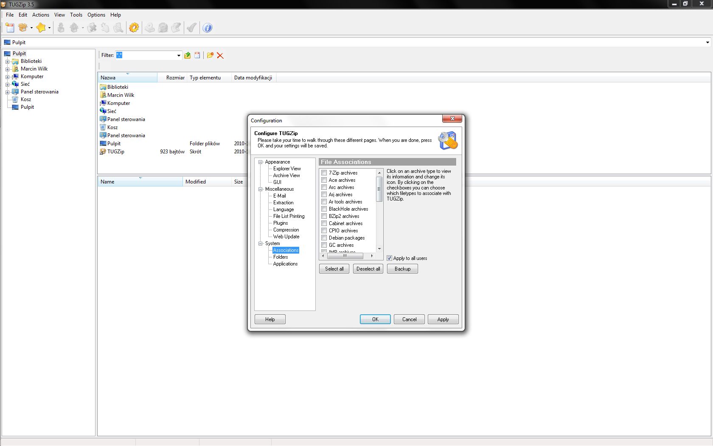This screenshot has height=446, width=713.
Task: Open the Pulpit address bar dropdown
Action: pos(707,42)
